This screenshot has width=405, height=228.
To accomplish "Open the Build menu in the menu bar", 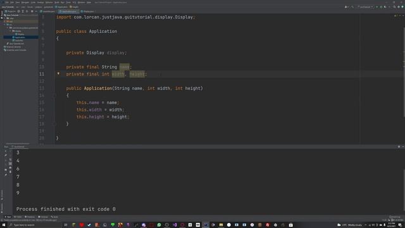I will pyautogui.click(x=56, y=3).
